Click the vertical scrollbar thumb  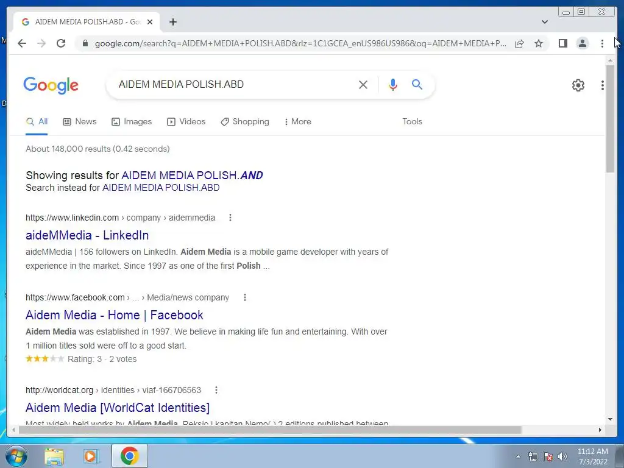[610, 119]
